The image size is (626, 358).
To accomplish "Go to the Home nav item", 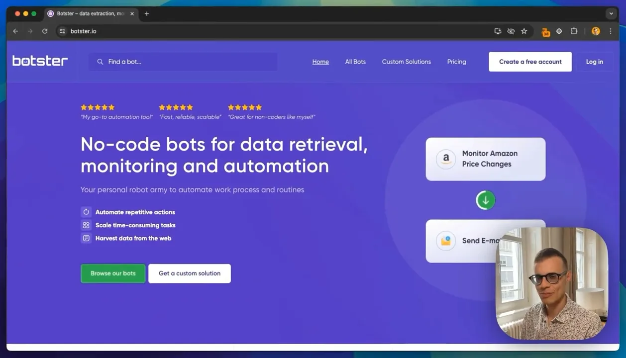I will click(320, 62).
